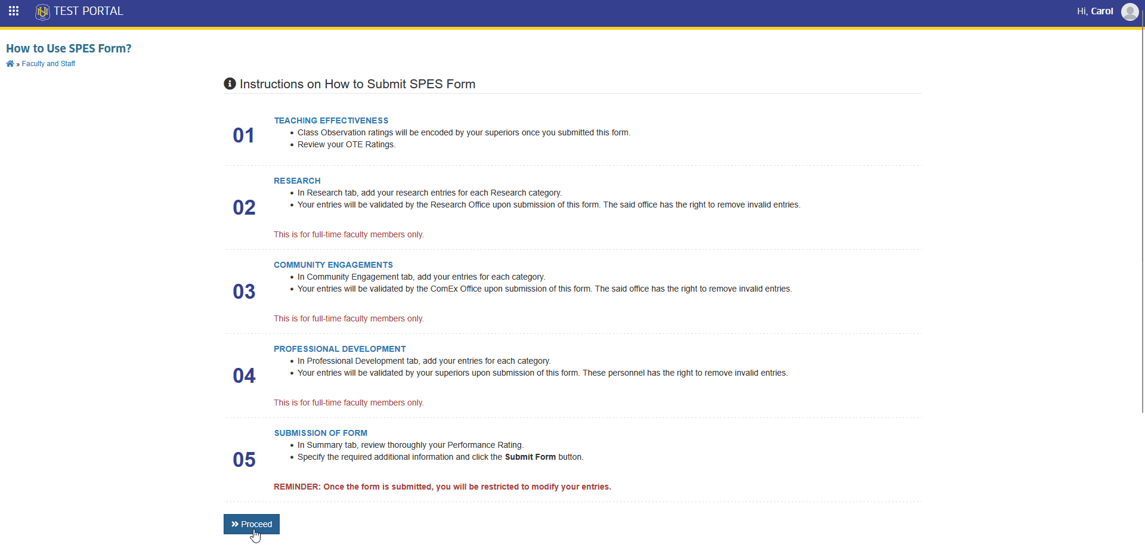Image resolution: width=1145 pixels, height=548 pixels.
Task: Open Carol's user avatar menu
Action: coord(1129,11)
